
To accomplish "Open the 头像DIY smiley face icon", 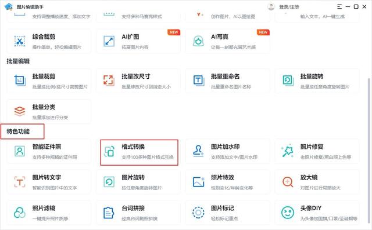I will [288, 212].
